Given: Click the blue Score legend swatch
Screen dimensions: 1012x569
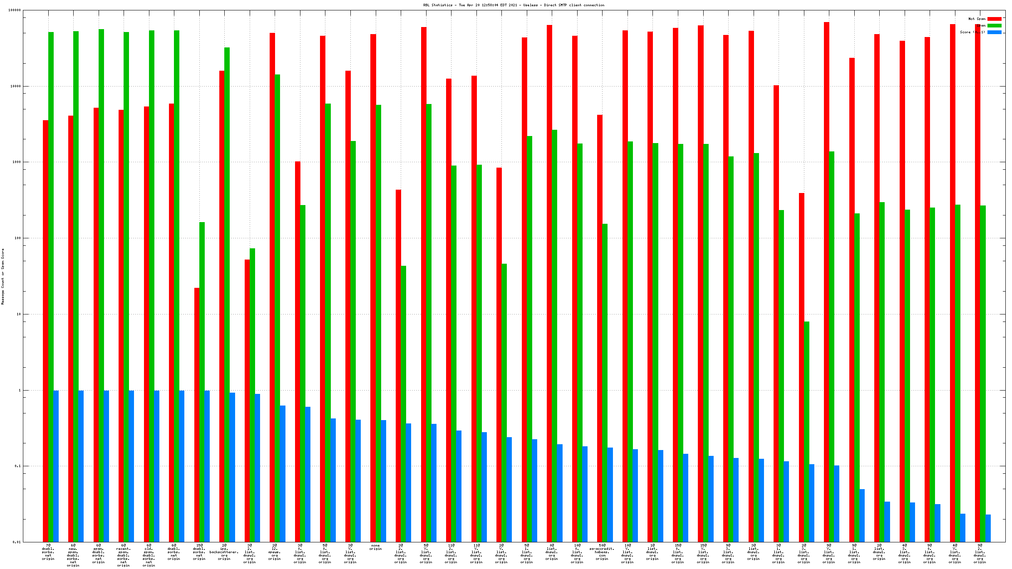Looking at the screenshot, I should click(x=994, y=32).
